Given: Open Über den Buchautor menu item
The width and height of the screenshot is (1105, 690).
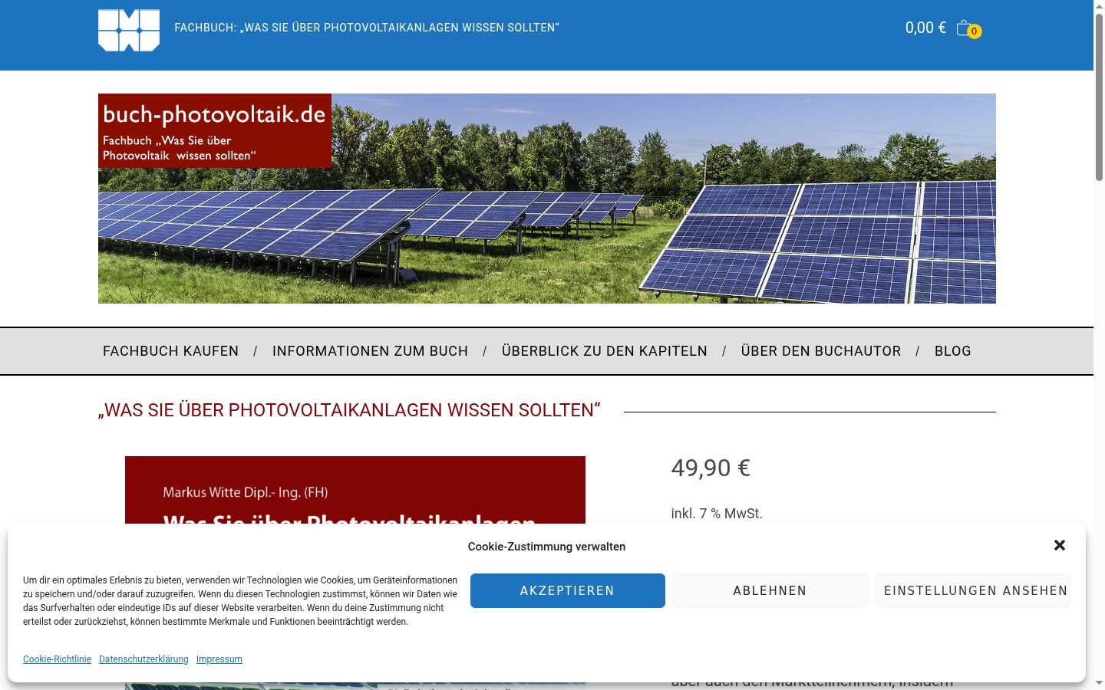Looking at the screenshot, I should (821, 351).
